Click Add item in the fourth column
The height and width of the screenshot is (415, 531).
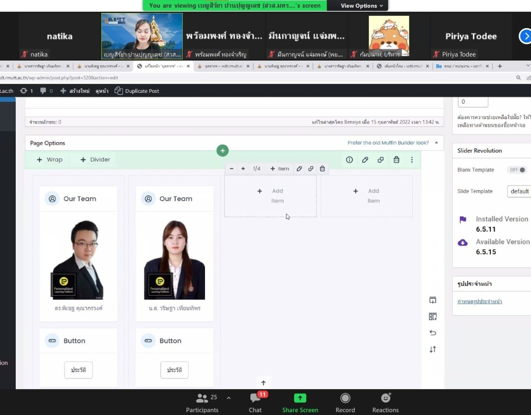pyautogui.click(x=367, y=196)
